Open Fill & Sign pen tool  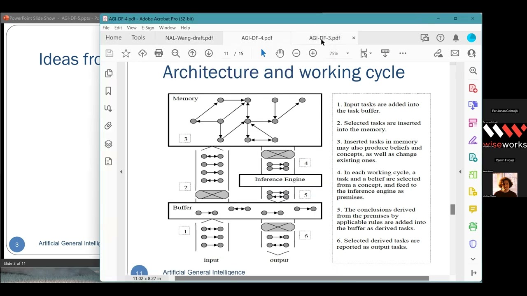point(473,140)
